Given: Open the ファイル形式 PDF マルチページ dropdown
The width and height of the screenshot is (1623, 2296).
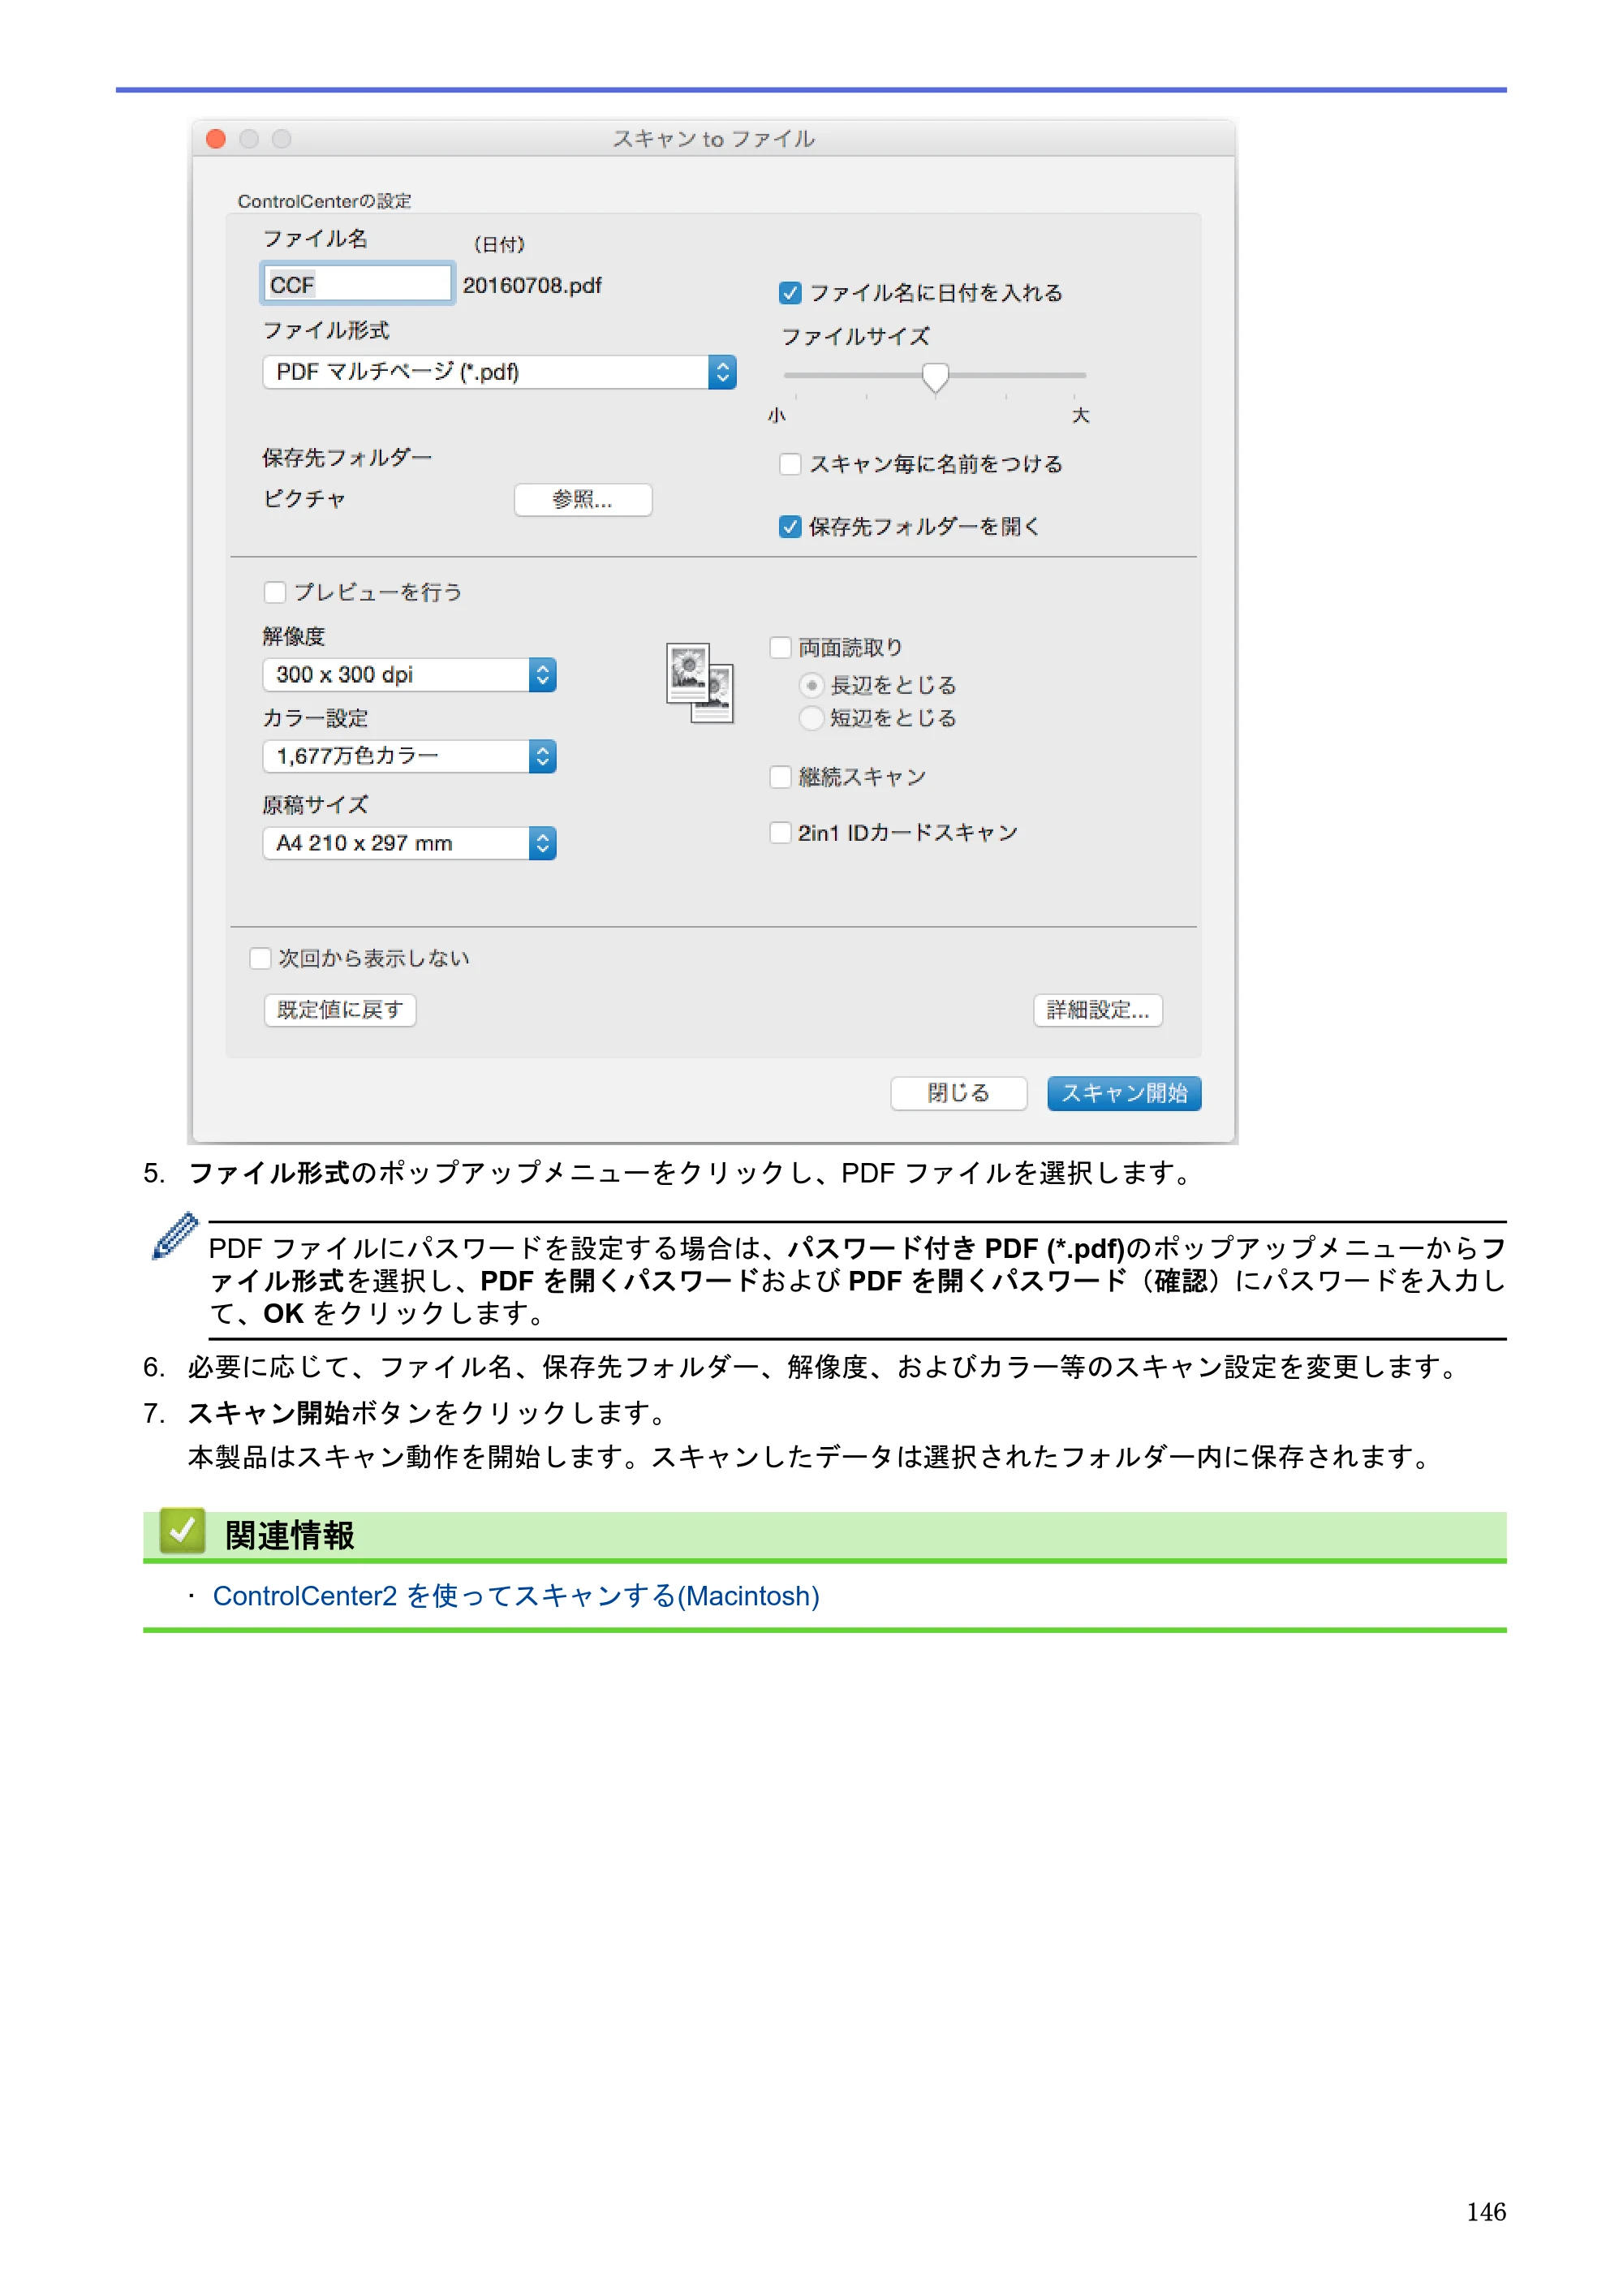Looking at the screenshot, I should click(499, 372).
